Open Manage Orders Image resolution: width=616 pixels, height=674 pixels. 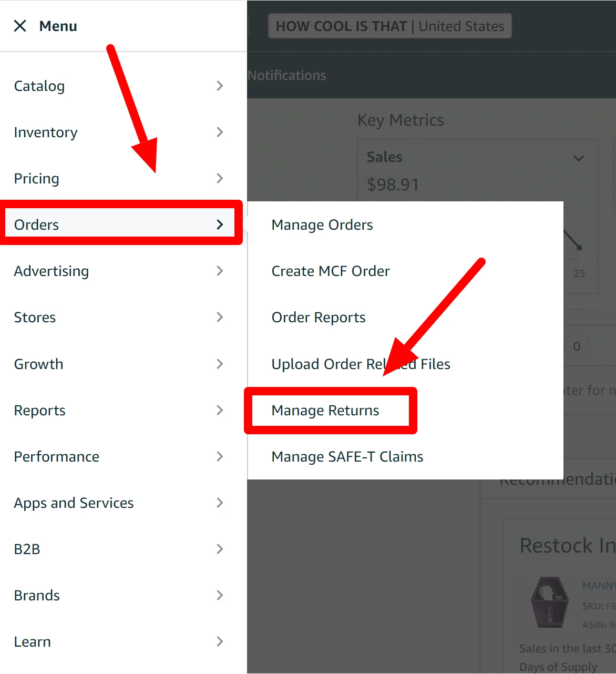[x=322, y=224]
